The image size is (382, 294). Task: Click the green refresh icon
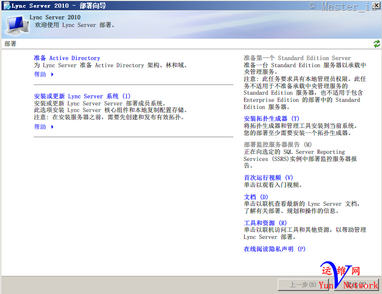(x=377, y=44)
